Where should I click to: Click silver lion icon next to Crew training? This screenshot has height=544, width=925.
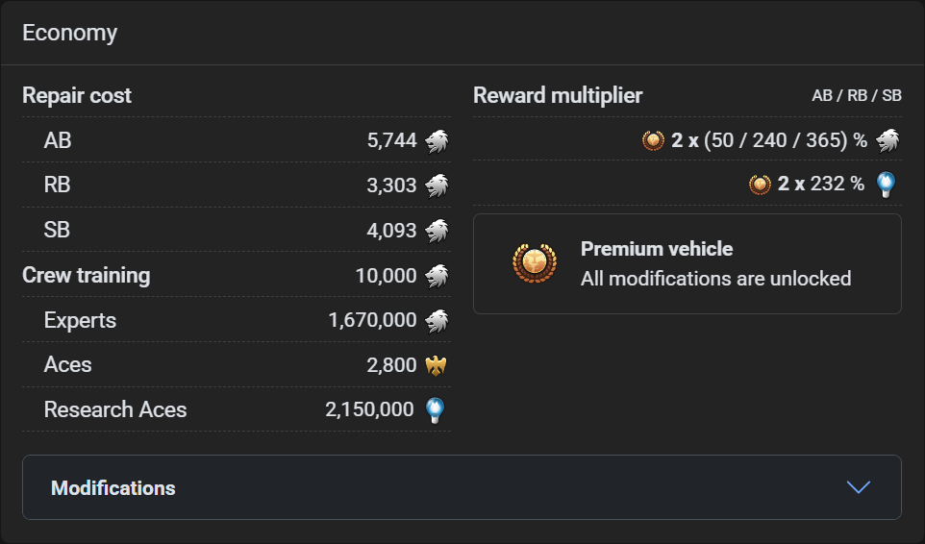pyautogui.click(x=437, y=276)
